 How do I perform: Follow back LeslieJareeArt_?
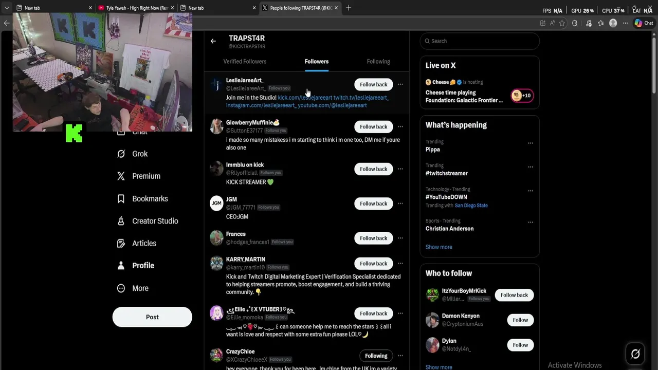(374, 84)
